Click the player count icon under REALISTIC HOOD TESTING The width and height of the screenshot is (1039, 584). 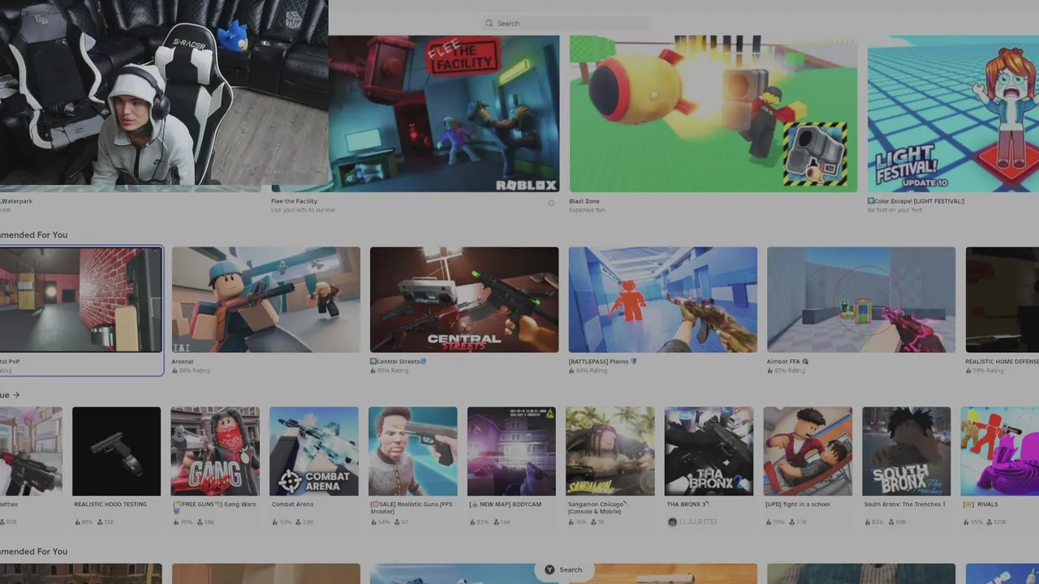coord(101,522)
